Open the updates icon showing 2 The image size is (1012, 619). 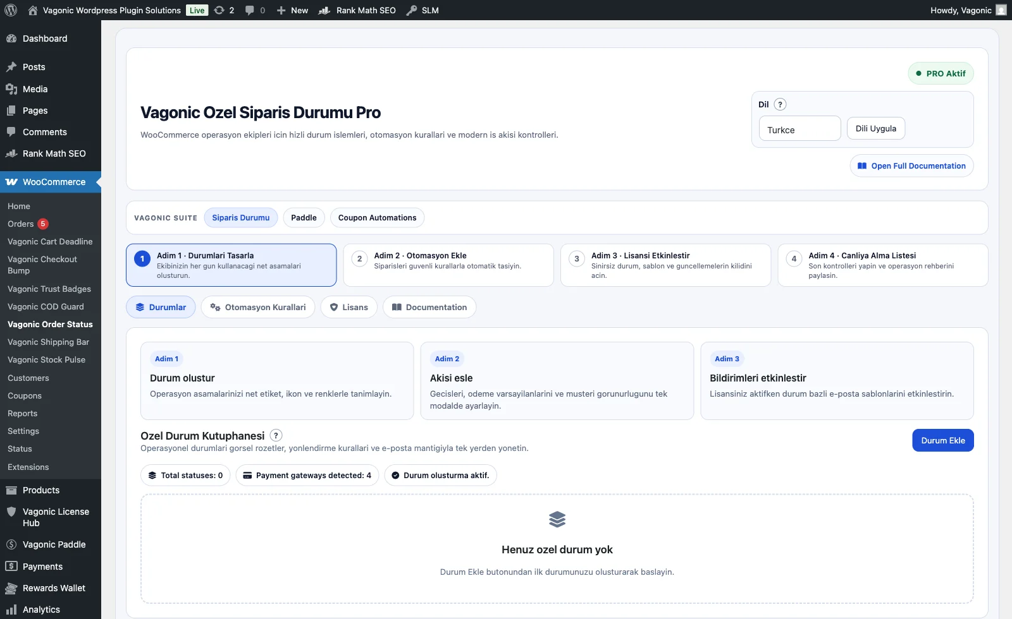click(224, 10)
